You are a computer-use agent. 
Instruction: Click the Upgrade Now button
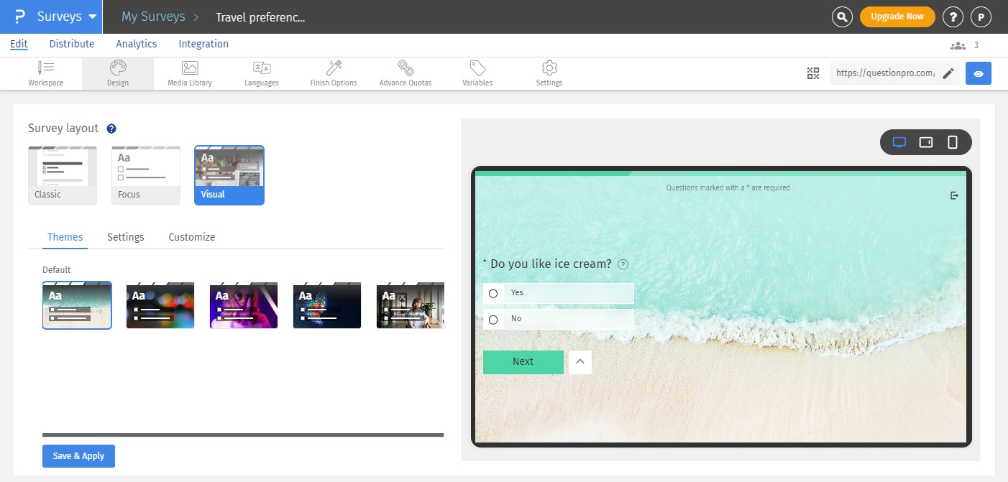tap(897, 17)
